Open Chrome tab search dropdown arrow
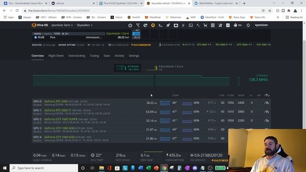Image resolution: width=306 pixels, height=172 pixels. pyautogui.click(x=274, y=3)
